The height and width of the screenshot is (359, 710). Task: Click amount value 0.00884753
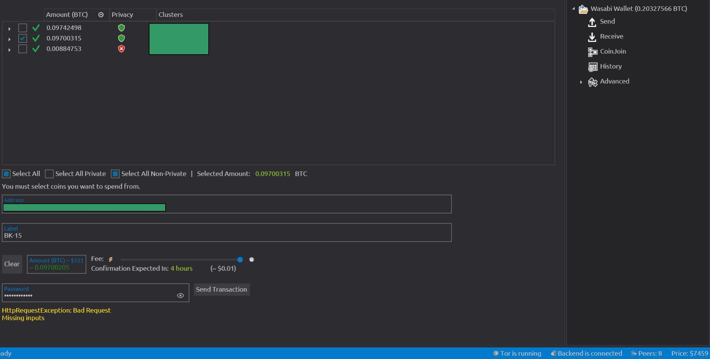[x=64, y=49]
